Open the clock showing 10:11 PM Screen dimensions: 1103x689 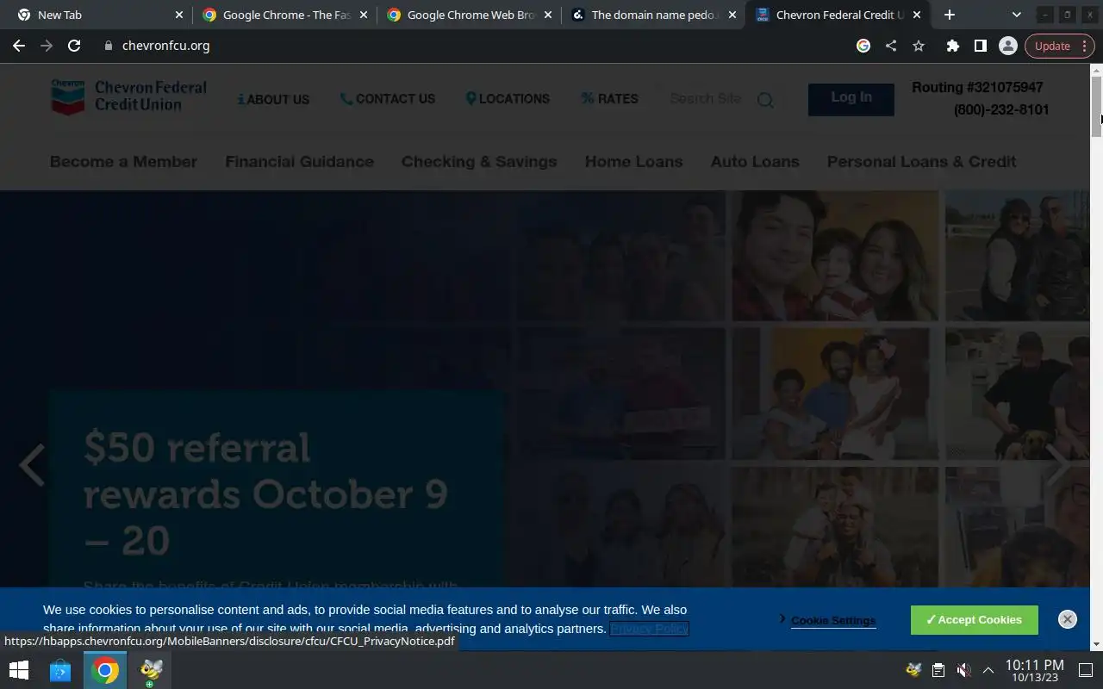point(1034,670)
